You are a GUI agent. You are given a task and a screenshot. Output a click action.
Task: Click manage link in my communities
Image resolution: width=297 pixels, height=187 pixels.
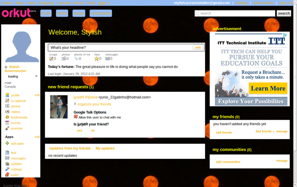(282, 161)
